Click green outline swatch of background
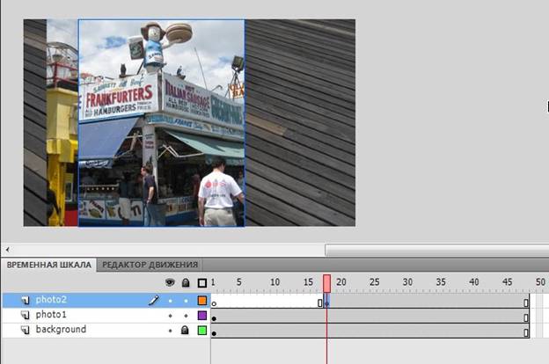 coord(202,330)
